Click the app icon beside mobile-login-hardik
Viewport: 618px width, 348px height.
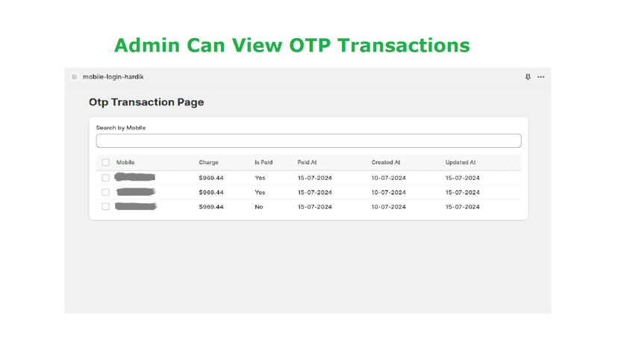pos(75,77)
